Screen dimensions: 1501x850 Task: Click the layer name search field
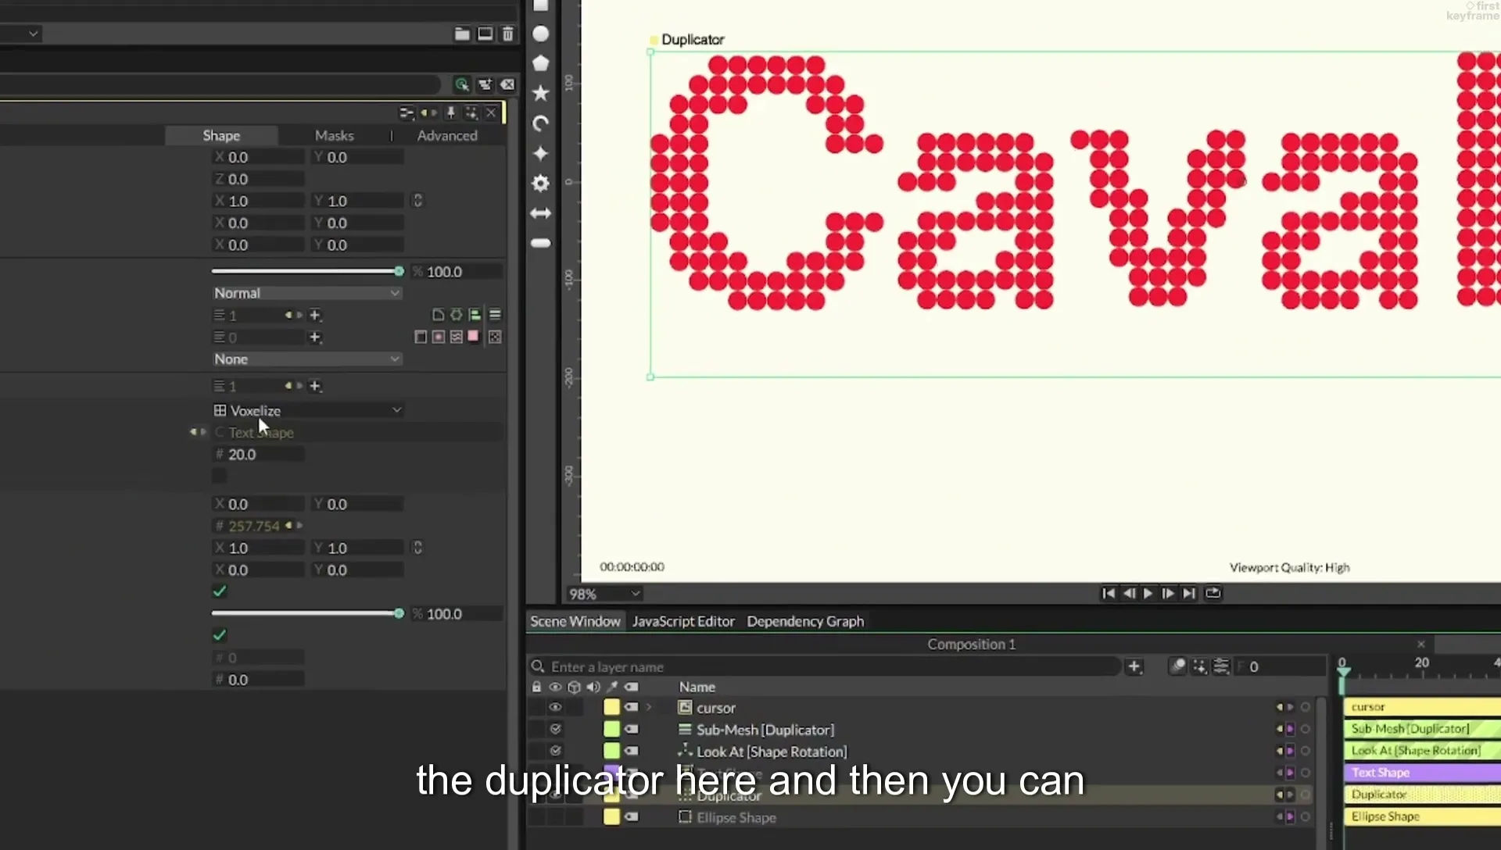(826, 666)
